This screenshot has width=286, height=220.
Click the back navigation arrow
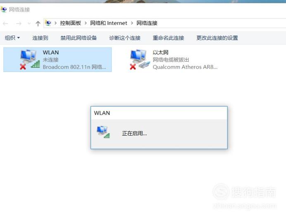5,24
